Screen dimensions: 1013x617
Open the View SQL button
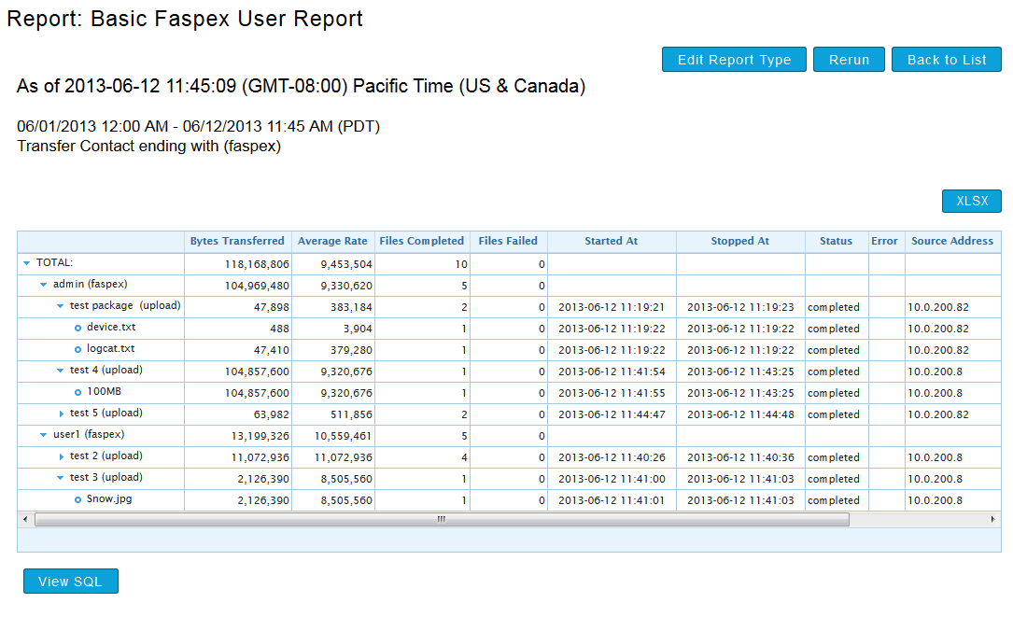pyautogui.click(x=71, y=582)
